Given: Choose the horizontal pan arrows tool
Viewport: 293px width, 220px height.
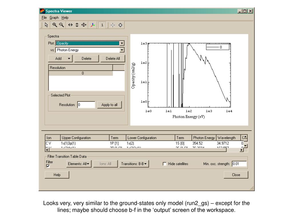Looking at the screenshot, I should [70, 25].
